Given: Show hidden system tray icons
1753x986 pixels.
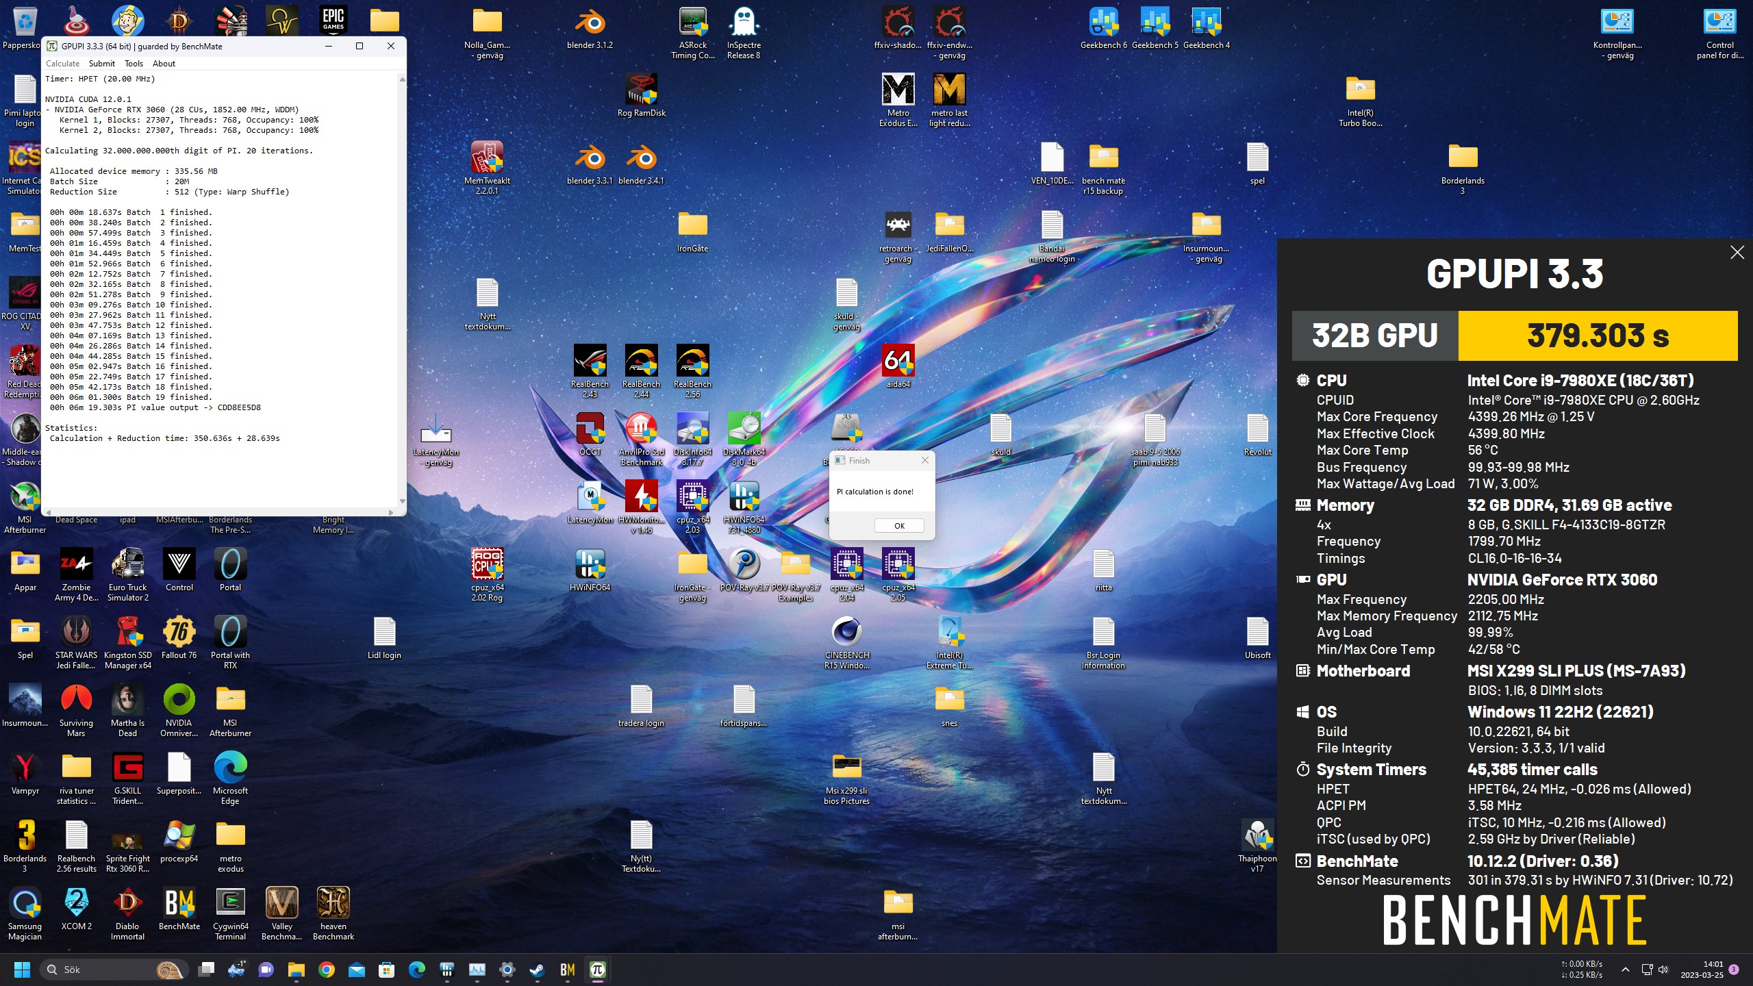Looking at the screenshot, I should coord(1625,970).
